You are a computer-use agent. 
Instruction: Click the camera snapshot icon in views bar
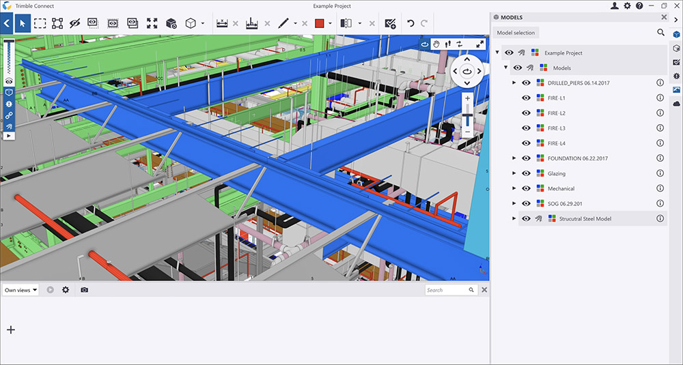[85, 290]
